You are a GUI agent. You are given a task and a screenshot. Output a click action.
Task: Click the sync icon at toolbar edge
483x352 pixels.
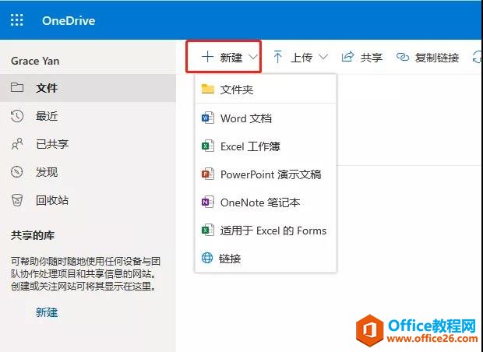tap(477, 57)
